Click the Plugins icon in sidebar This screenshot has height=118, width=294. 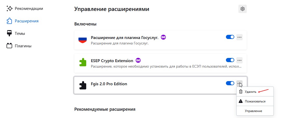point(9,46)
